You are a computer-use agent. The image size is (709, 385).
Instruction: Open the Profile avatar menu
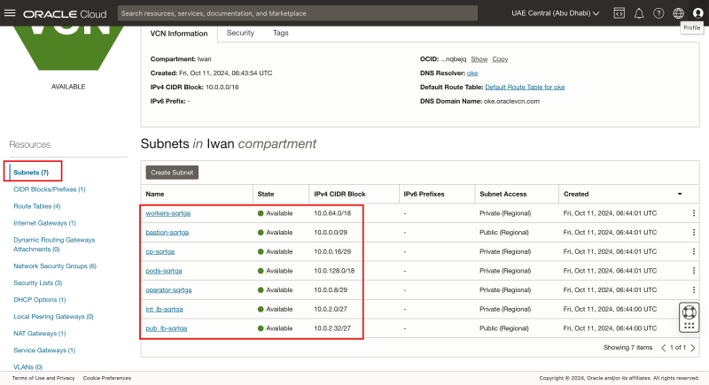pos(697,13)
